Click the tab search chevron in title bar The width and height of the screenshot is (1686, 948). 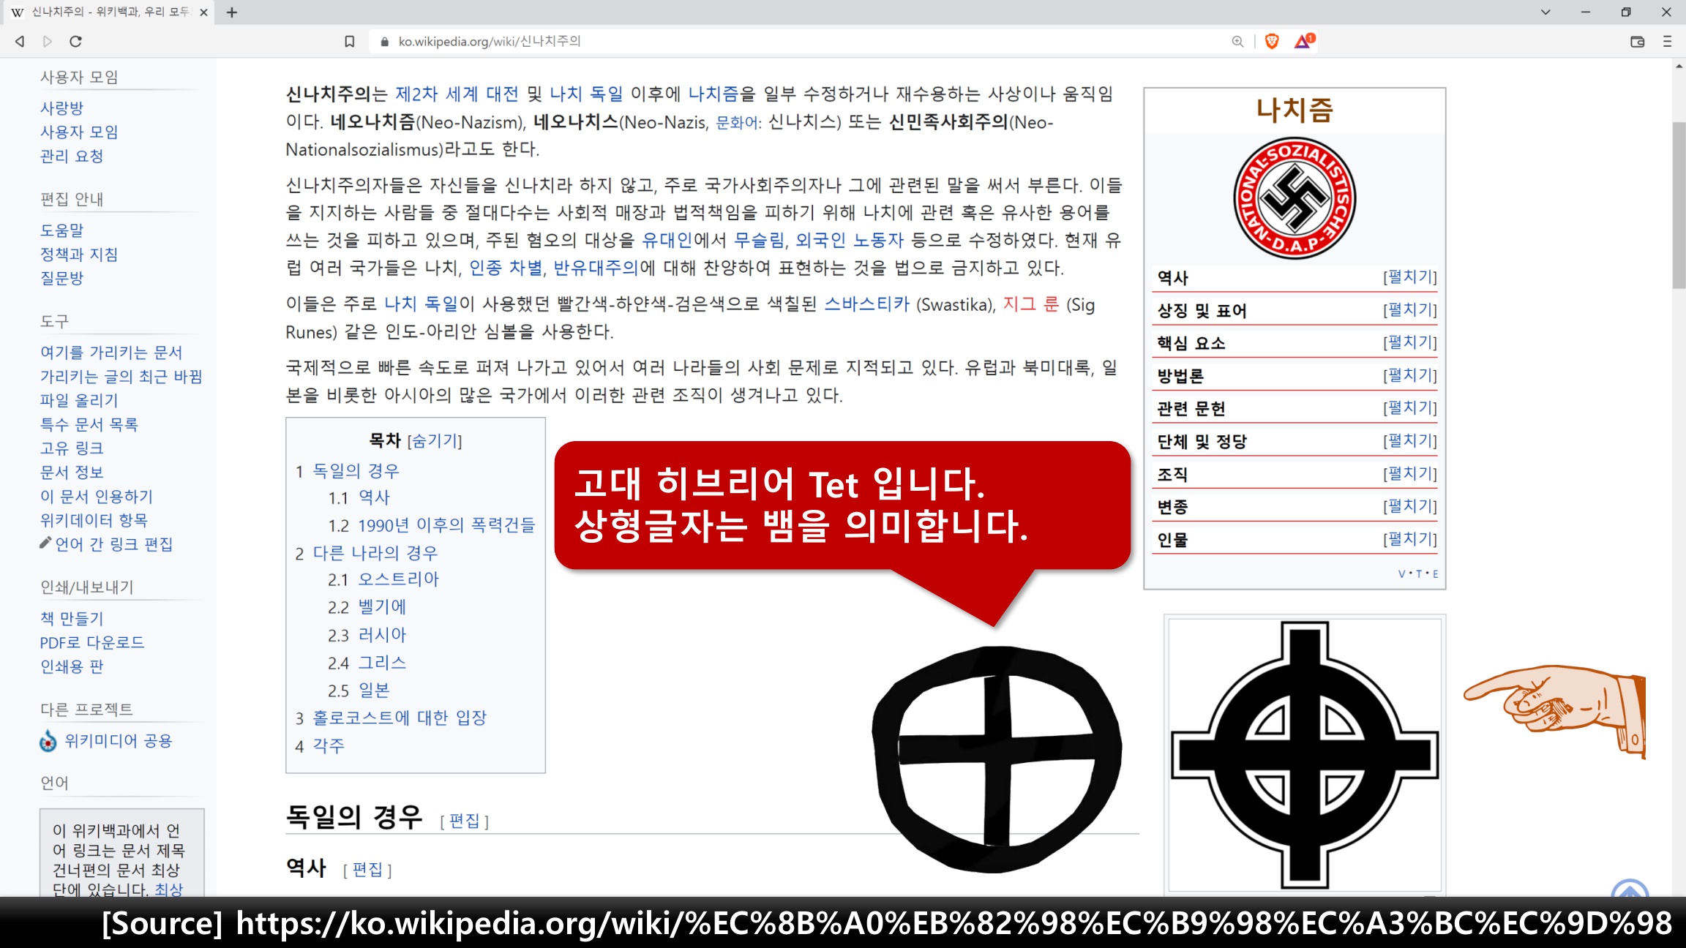[1545, 12]
